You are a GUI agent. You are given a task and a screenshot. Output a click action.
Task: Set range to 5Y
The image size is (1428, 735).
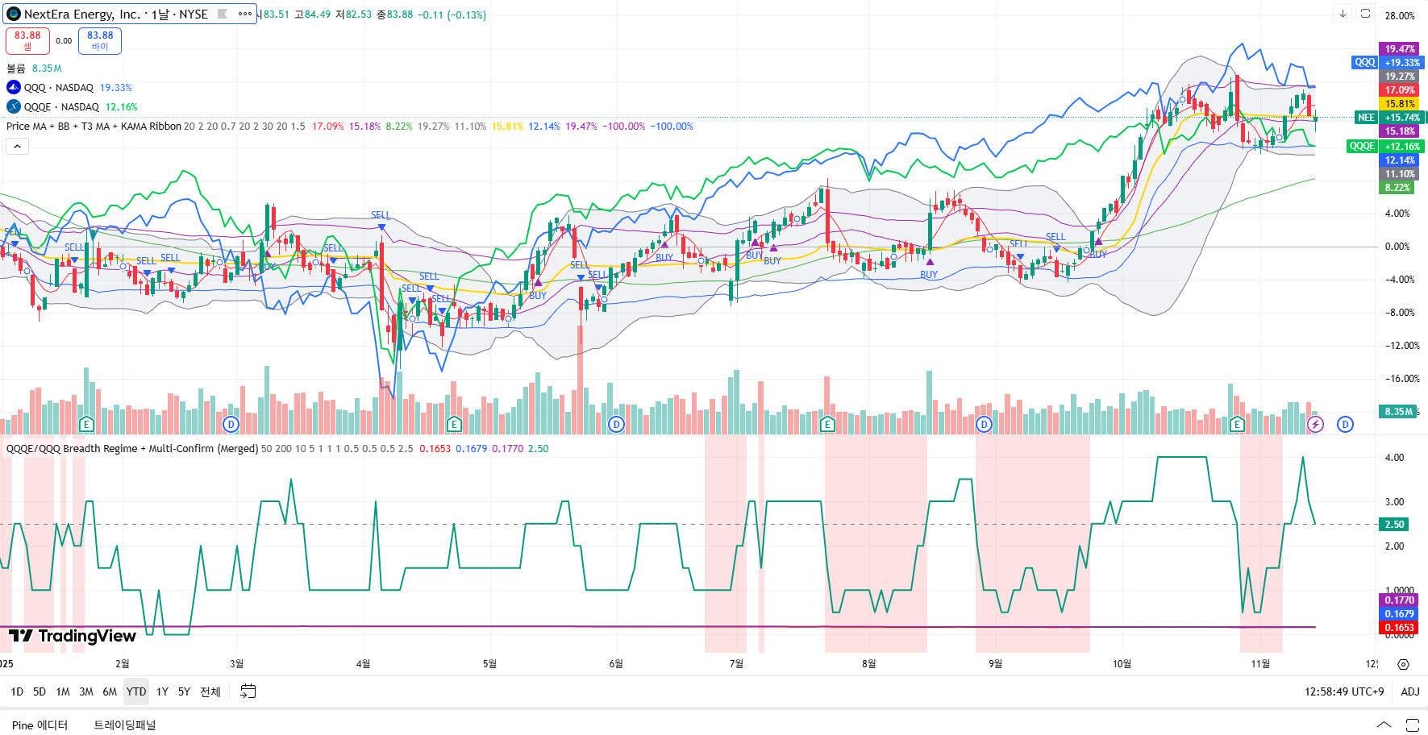pos(184,691)
